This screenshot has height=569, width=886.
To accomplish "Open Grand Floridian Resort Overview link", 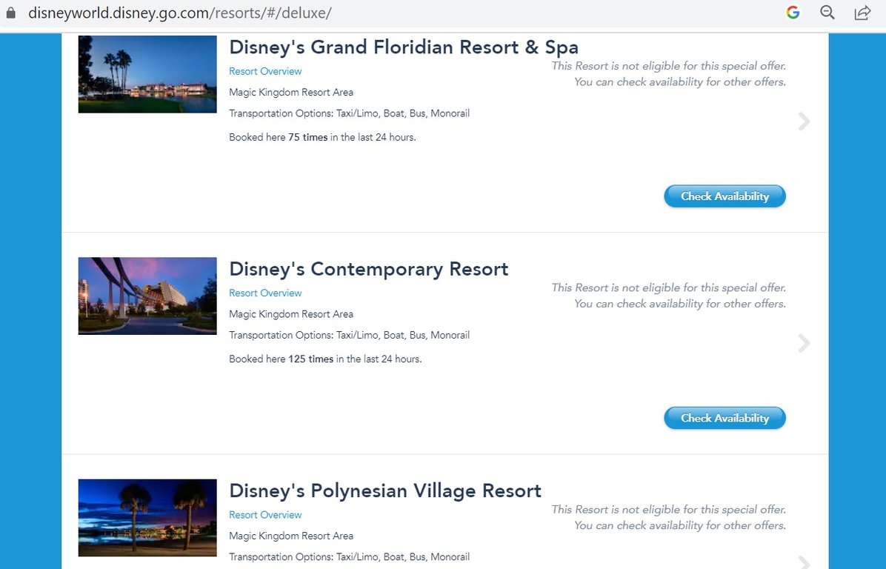I will pyautogui.click(x=265, y=71).
